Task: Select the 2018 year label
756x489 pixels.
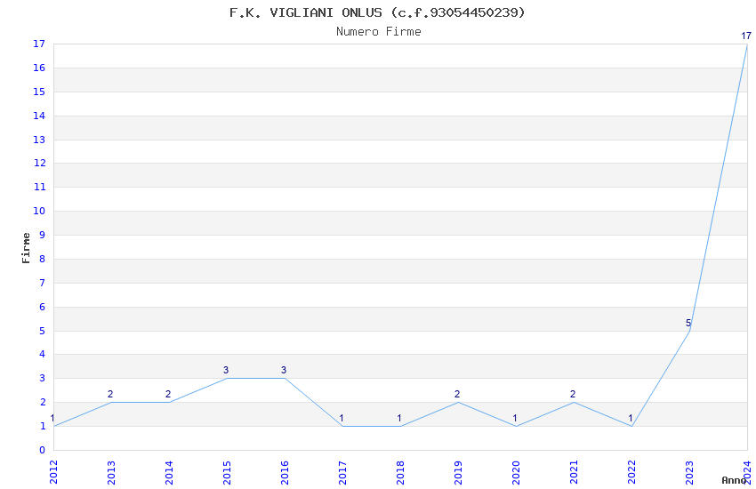Action: (400, 472)
